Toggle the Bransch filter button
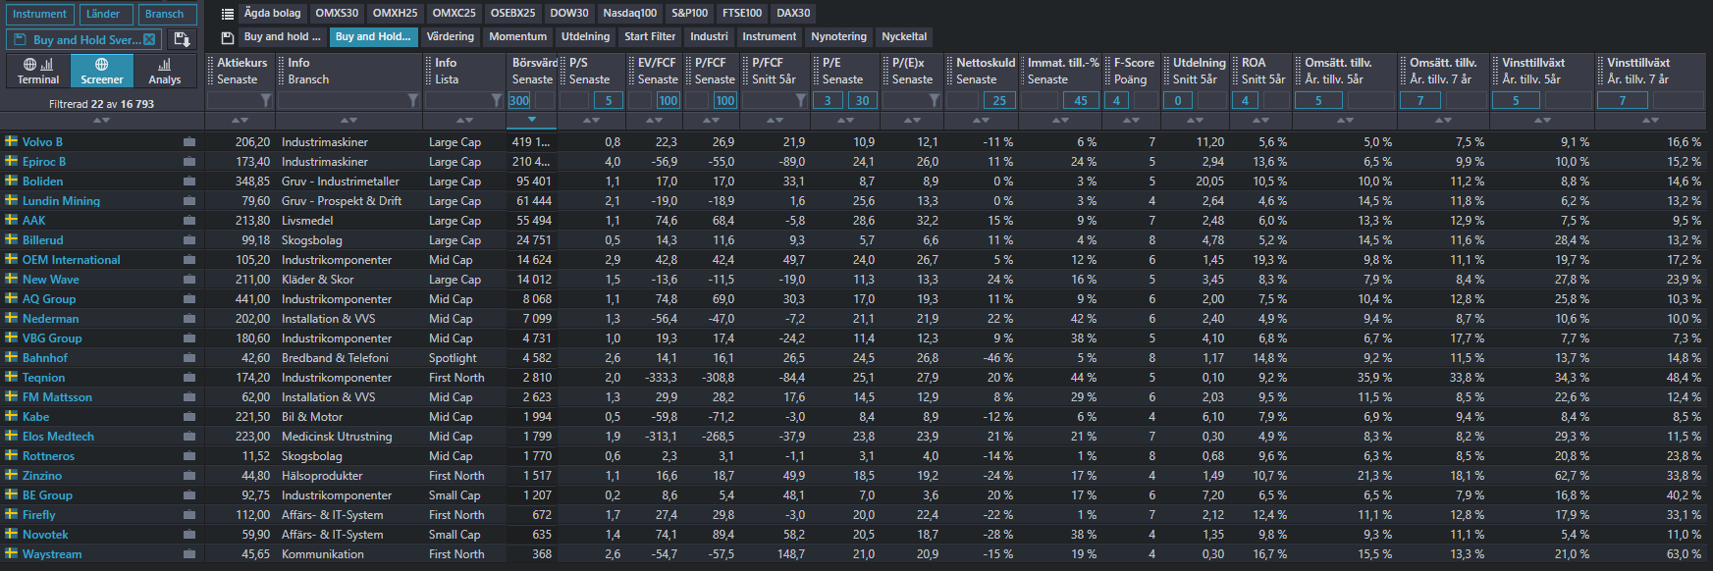1713x571 pixels. click(164, 14)
